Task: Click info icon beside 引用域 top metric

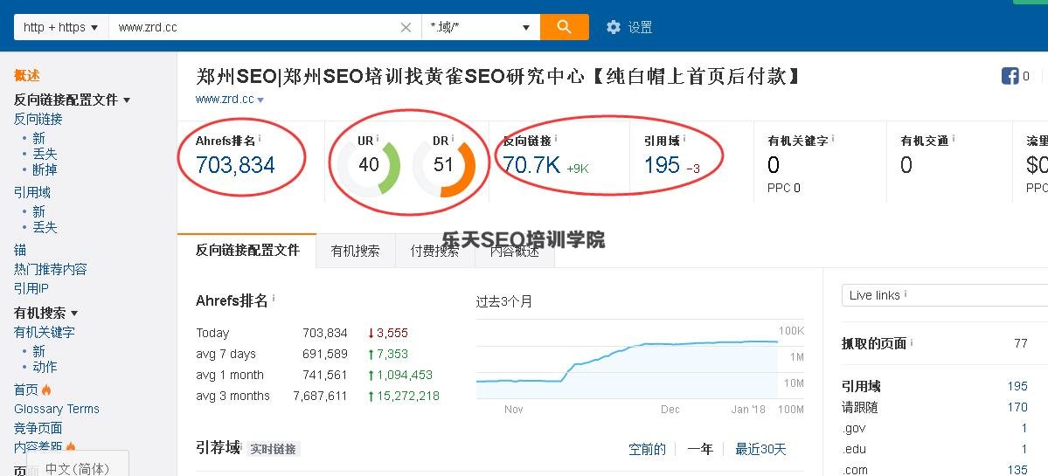Action: [x=684, y=139]
